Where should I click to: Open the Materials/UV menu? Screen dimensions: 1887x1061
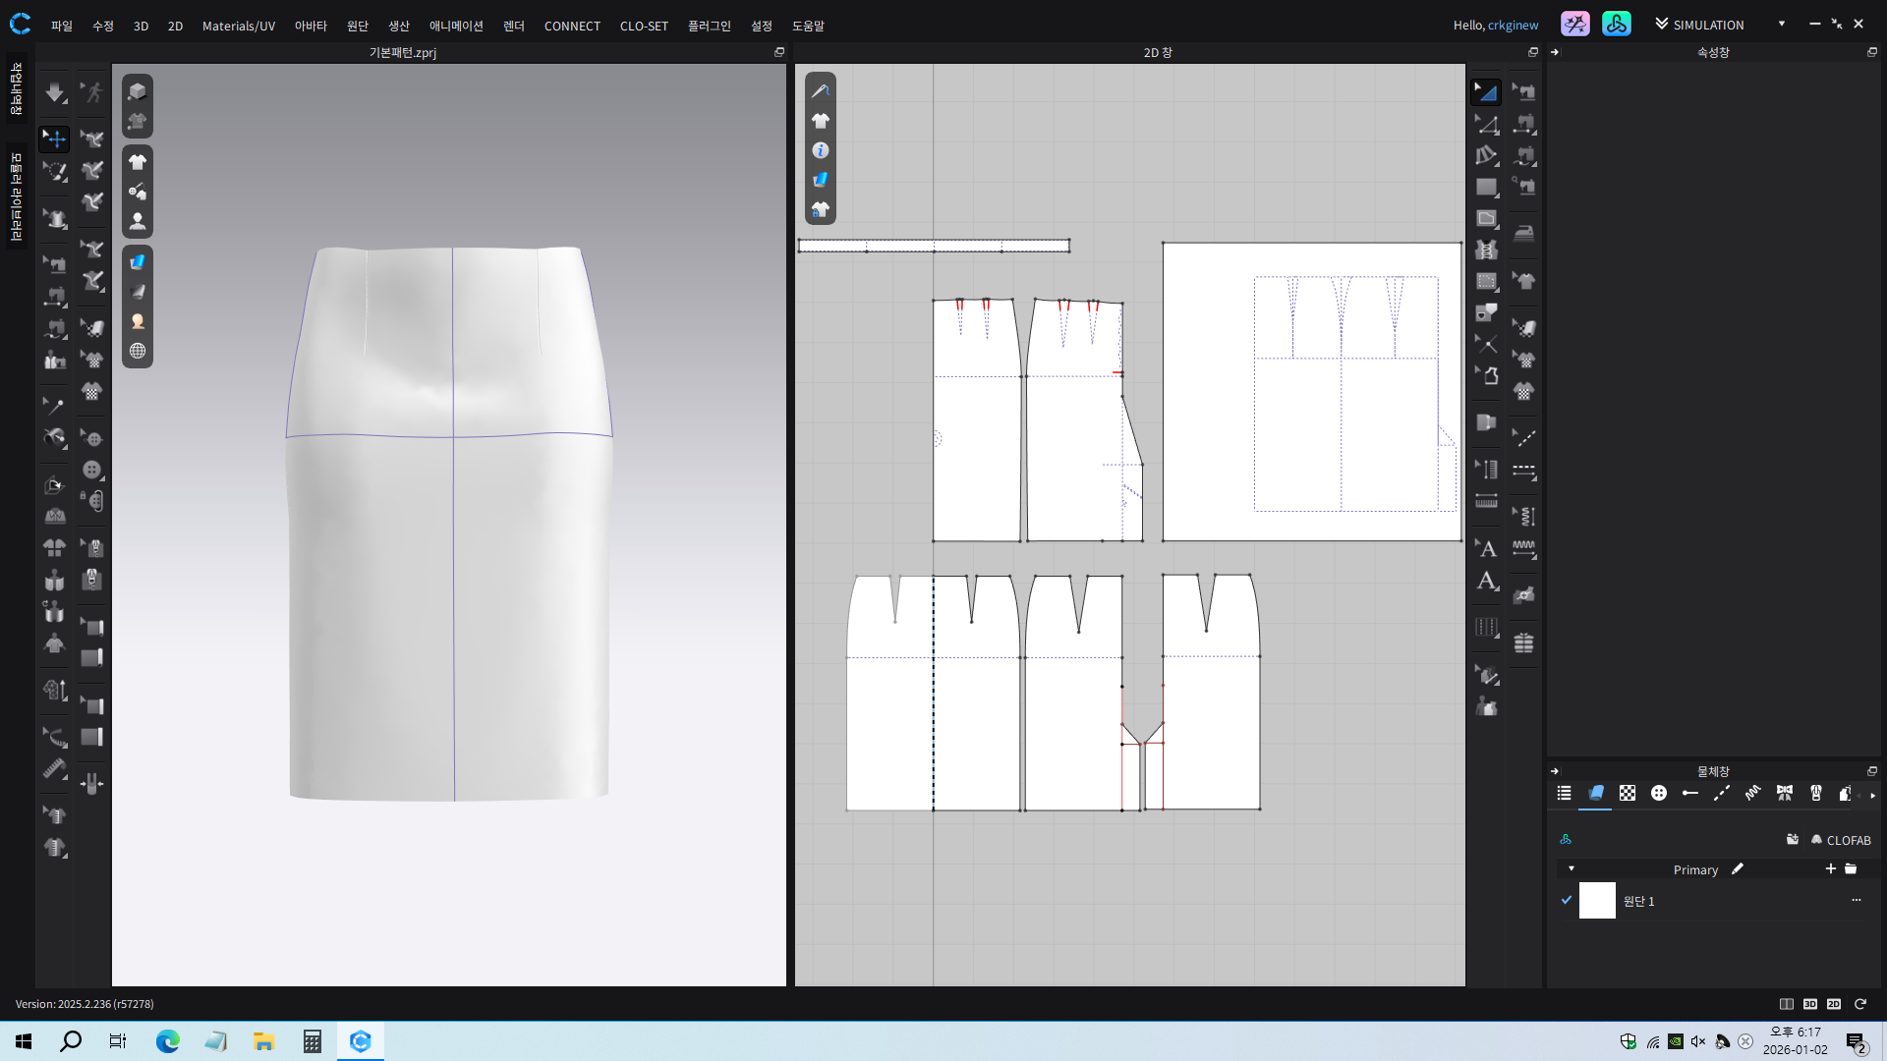pos(238,26)
